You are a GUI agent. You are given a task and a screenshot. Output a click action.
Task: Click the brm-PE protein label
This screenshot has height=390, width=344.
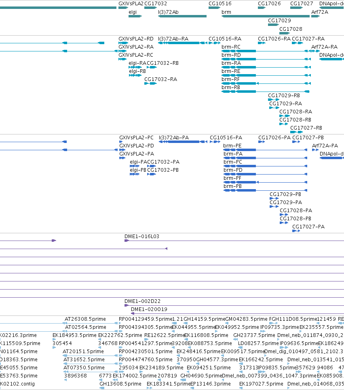point(232,146)
